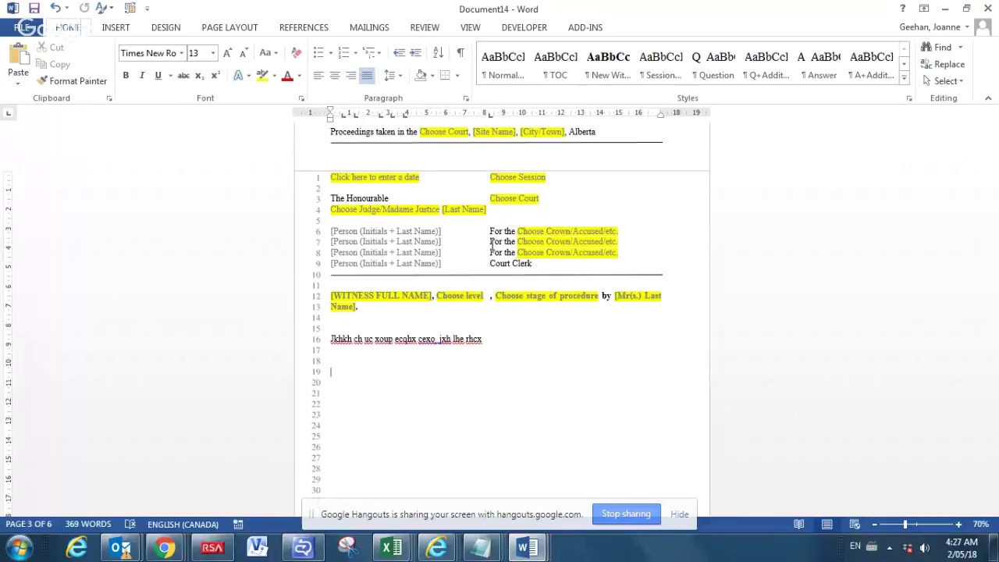Select Format Painter tool
The height and width of the screenshot is (562, 999).
(x=72, y=81)
